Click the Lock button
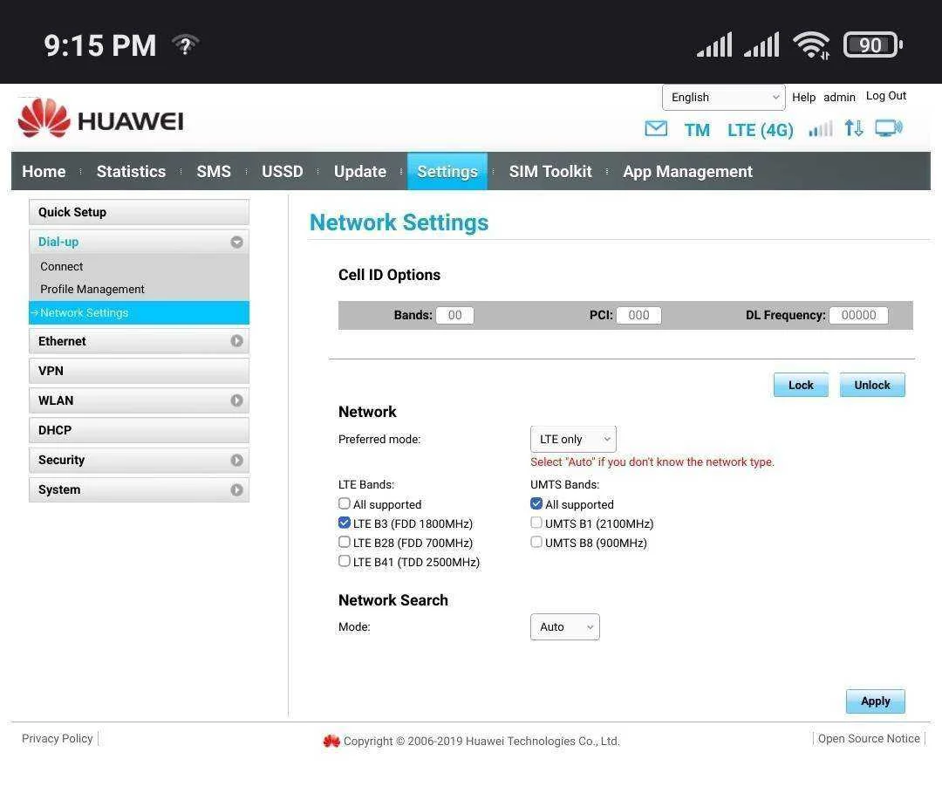 pyautogui.click(x=801, y=385)
